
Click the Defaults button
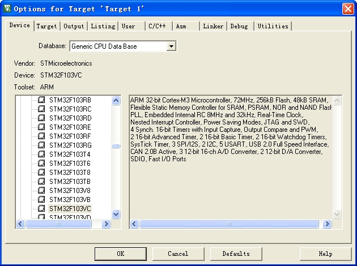(236, 254)
